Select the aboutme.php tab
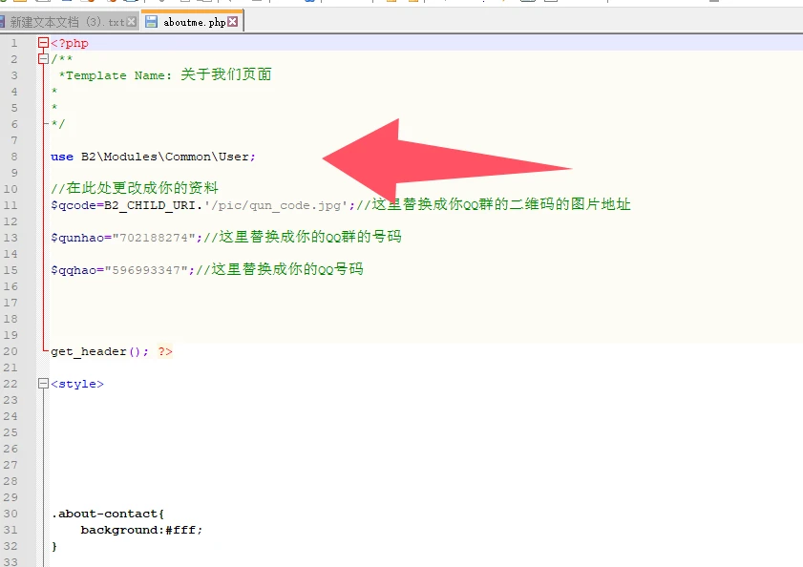The image size is (803, 567). click(x=194, y=21)
